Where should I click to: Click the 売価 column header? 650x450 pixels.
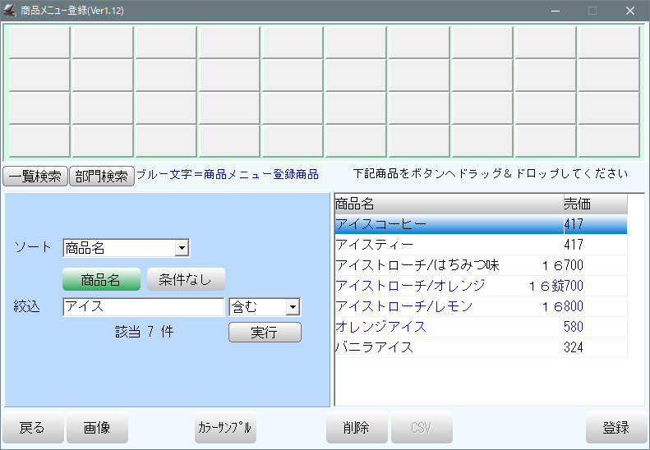pos(595,204)
